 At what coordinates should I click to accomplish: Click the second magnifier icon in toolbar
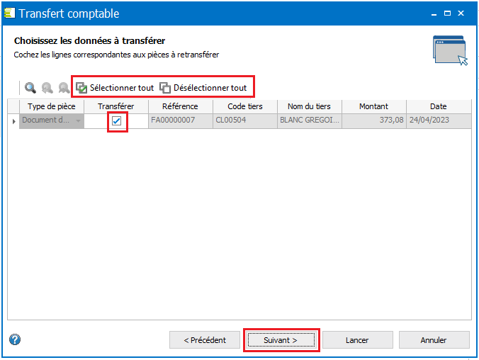(x=47, y=88)
